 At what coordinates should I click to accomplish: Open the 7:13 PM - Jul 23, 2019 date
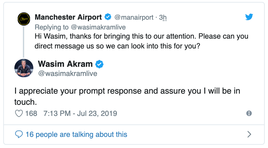[x=80, y=114]
